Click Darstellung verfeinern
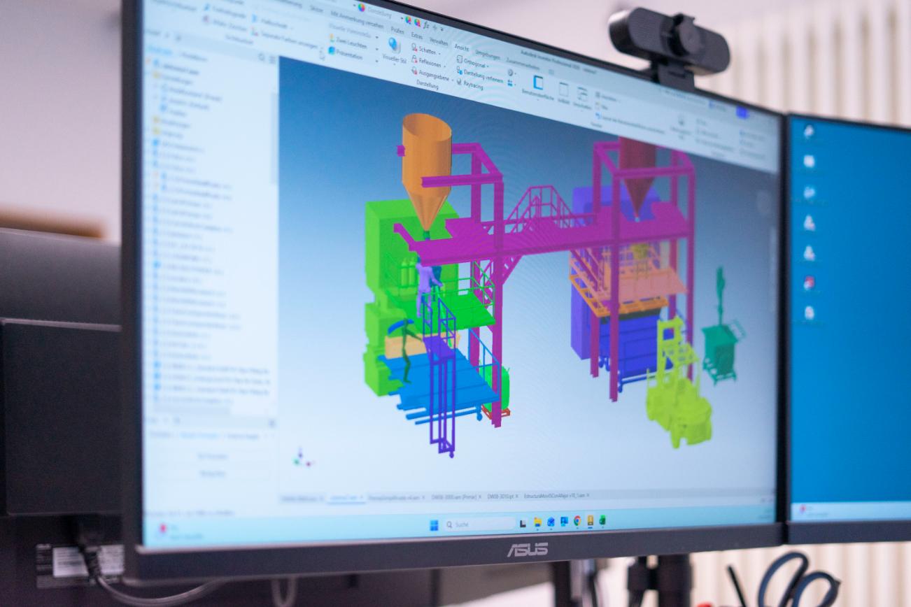911x607 pixels. pos(483,75)
